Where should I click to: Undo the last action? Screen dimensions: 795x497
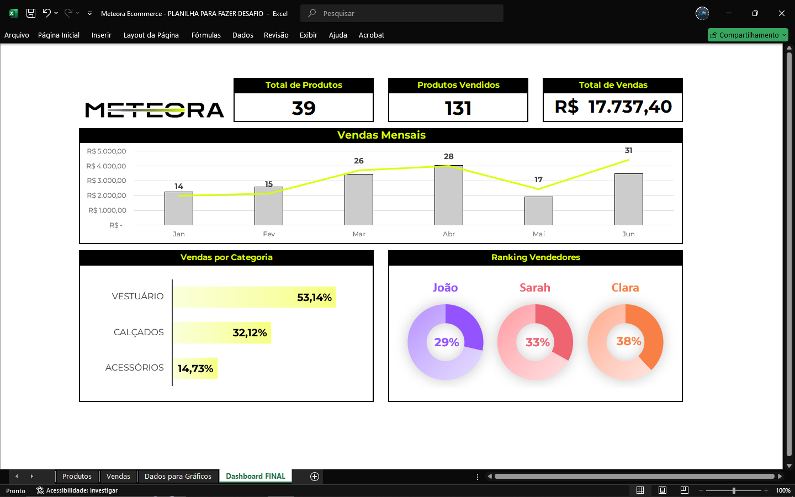pos(47,13)
